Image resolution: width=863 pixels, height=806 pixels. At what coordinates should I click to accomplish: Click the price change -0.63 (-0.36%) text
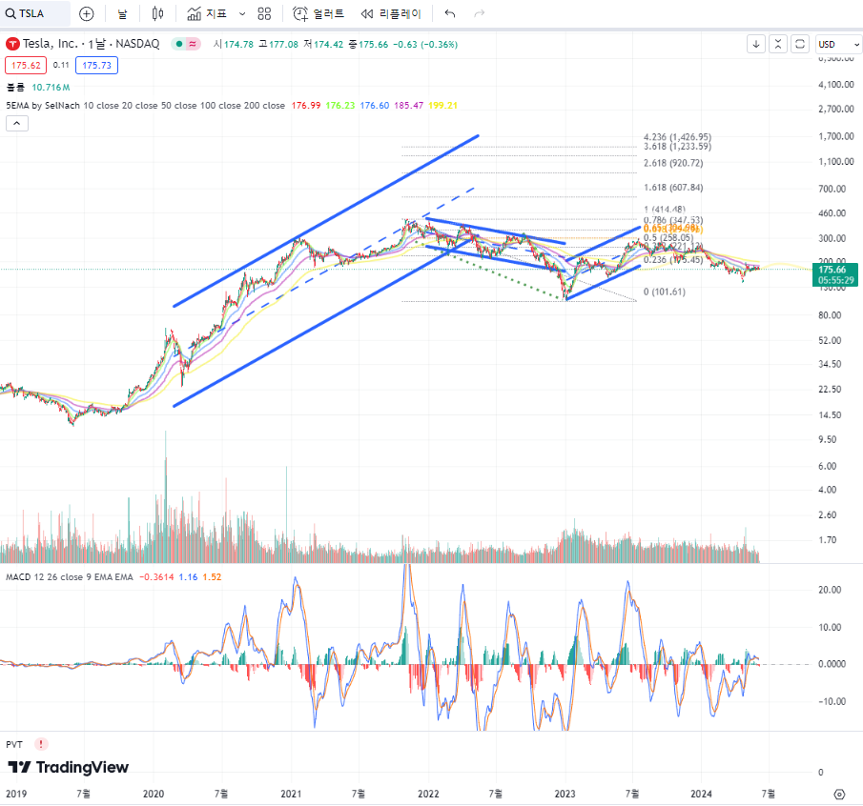425,45
